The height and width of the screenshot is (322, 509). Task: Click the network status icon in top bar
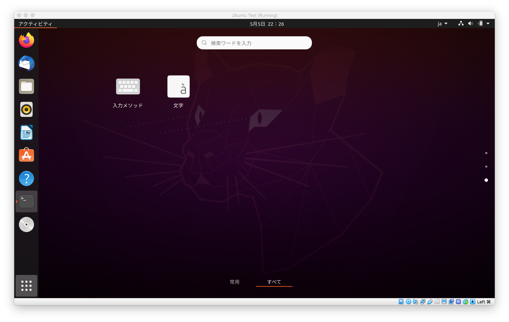tap(461, 24)
